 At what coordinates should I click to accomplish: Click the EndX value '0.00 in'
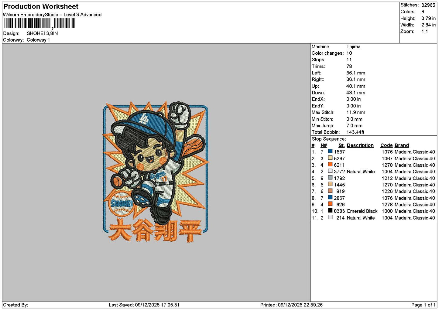[354, 99]
